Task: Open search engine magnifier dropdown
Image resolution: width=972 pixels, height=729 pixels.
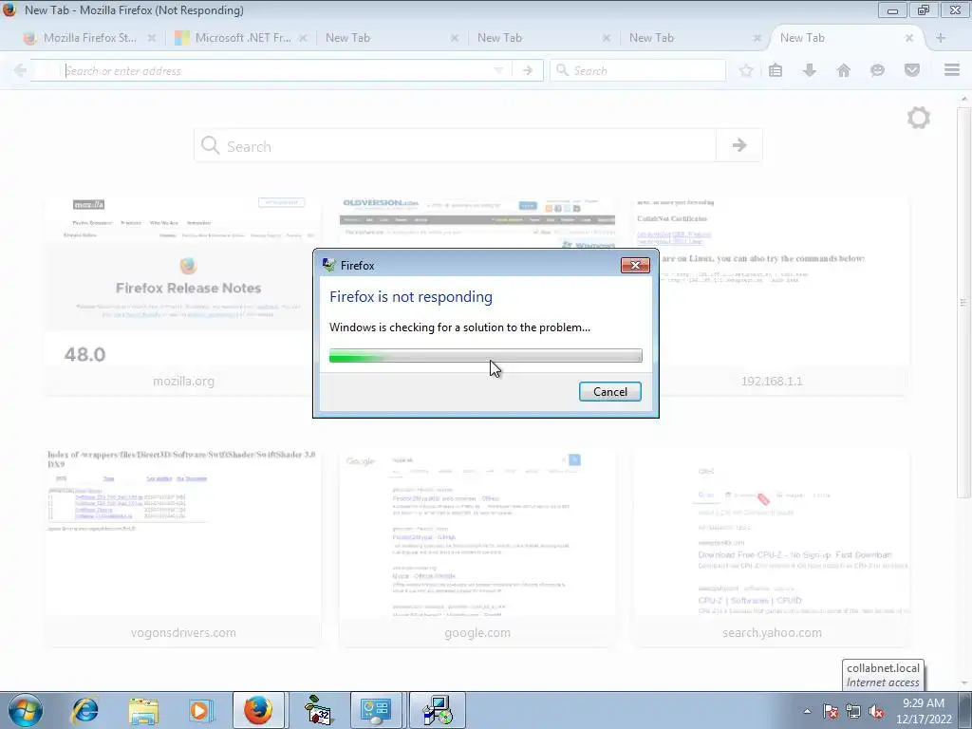Action: pos(562,70)
